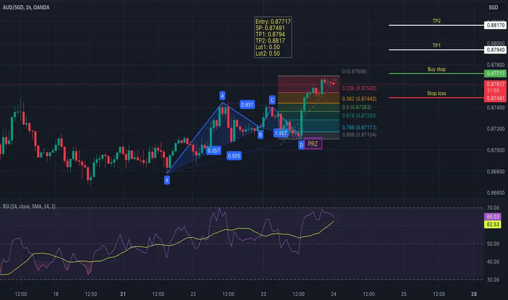The height and width of the screenshot is (300, 508).
Task: Click the TP2: 0.8817 line in note
Action: tap(270, 41)
